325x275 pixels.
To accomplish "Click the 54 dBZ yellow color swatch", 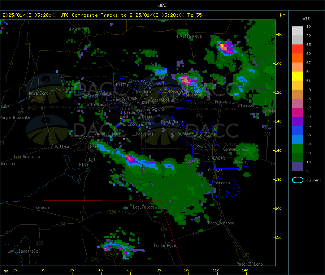I will click(x=298, y=76).
